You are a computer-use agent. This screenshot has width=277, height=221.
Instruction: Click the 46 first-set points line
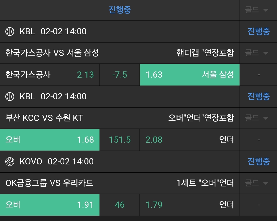click(x=120, y=205)
